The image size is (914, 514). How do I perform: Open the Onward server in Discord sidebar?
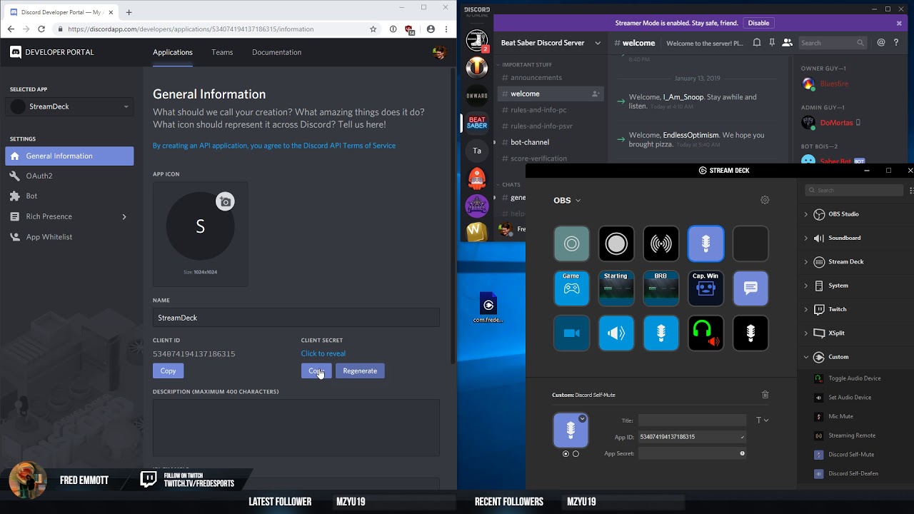(477, 95)
